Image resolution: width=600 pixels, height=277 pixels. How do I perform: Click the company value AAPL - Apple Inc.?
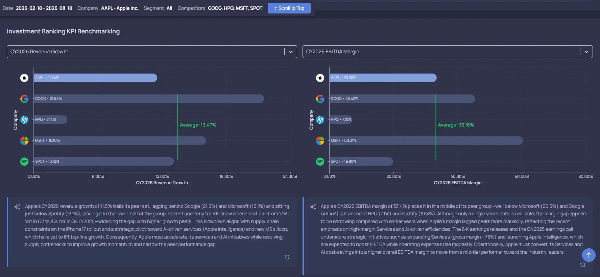[x=120, y=8]
